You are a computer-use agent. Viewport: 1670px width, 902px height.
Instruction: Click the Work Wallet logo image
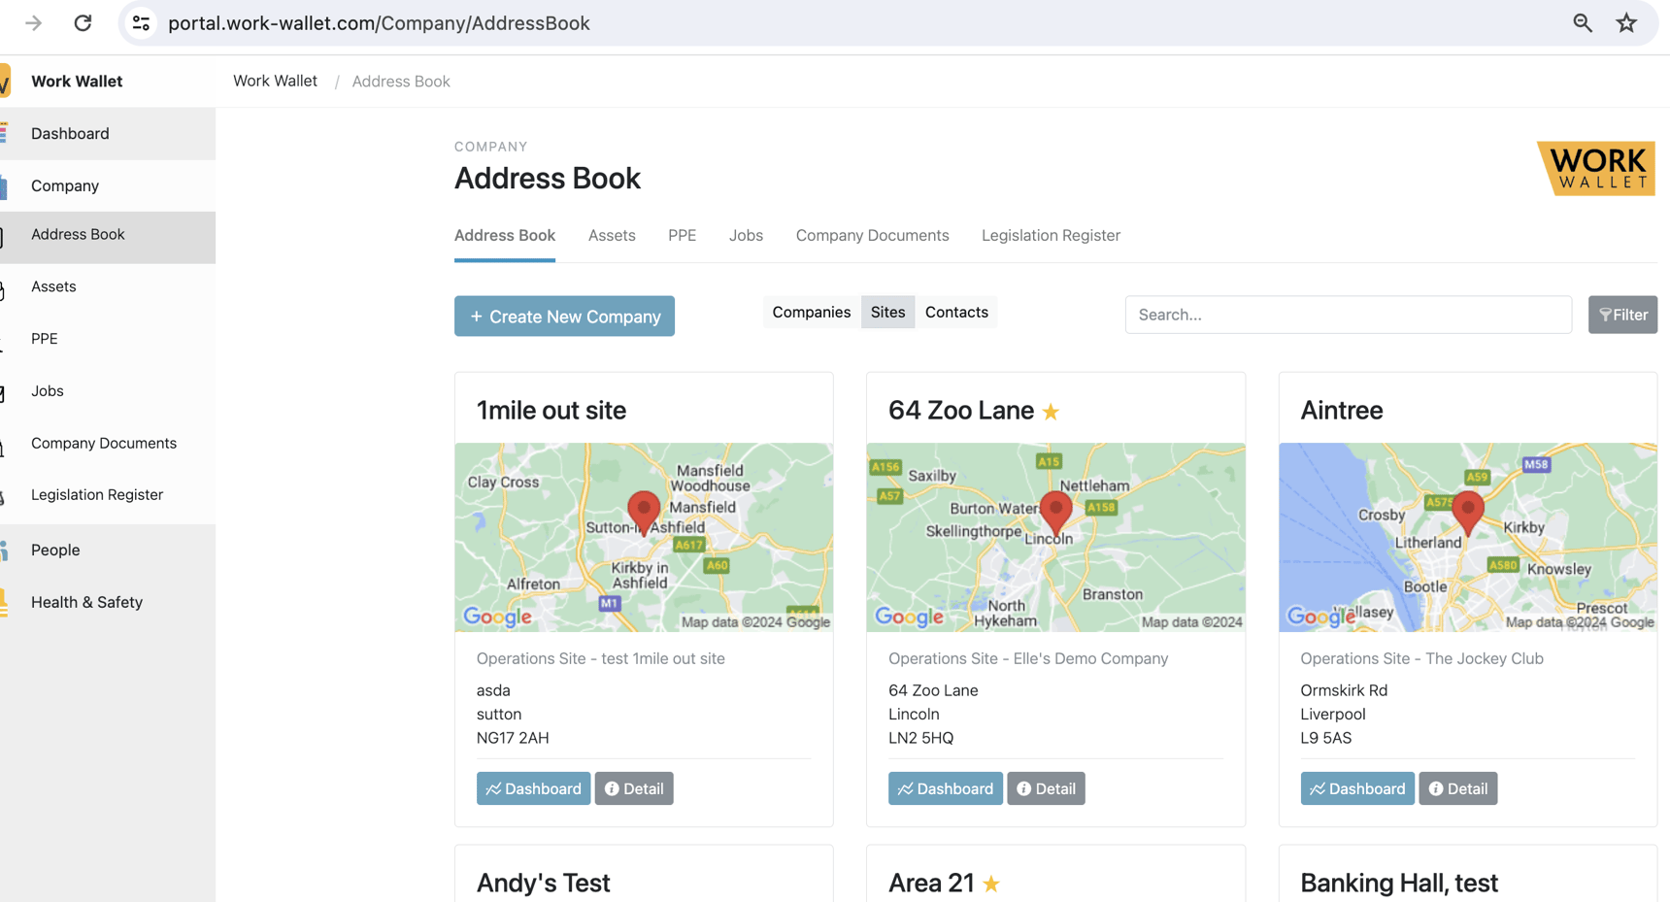1595,168
